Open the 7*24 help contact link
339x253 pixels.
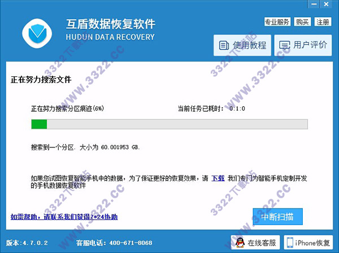click(64, 217)
